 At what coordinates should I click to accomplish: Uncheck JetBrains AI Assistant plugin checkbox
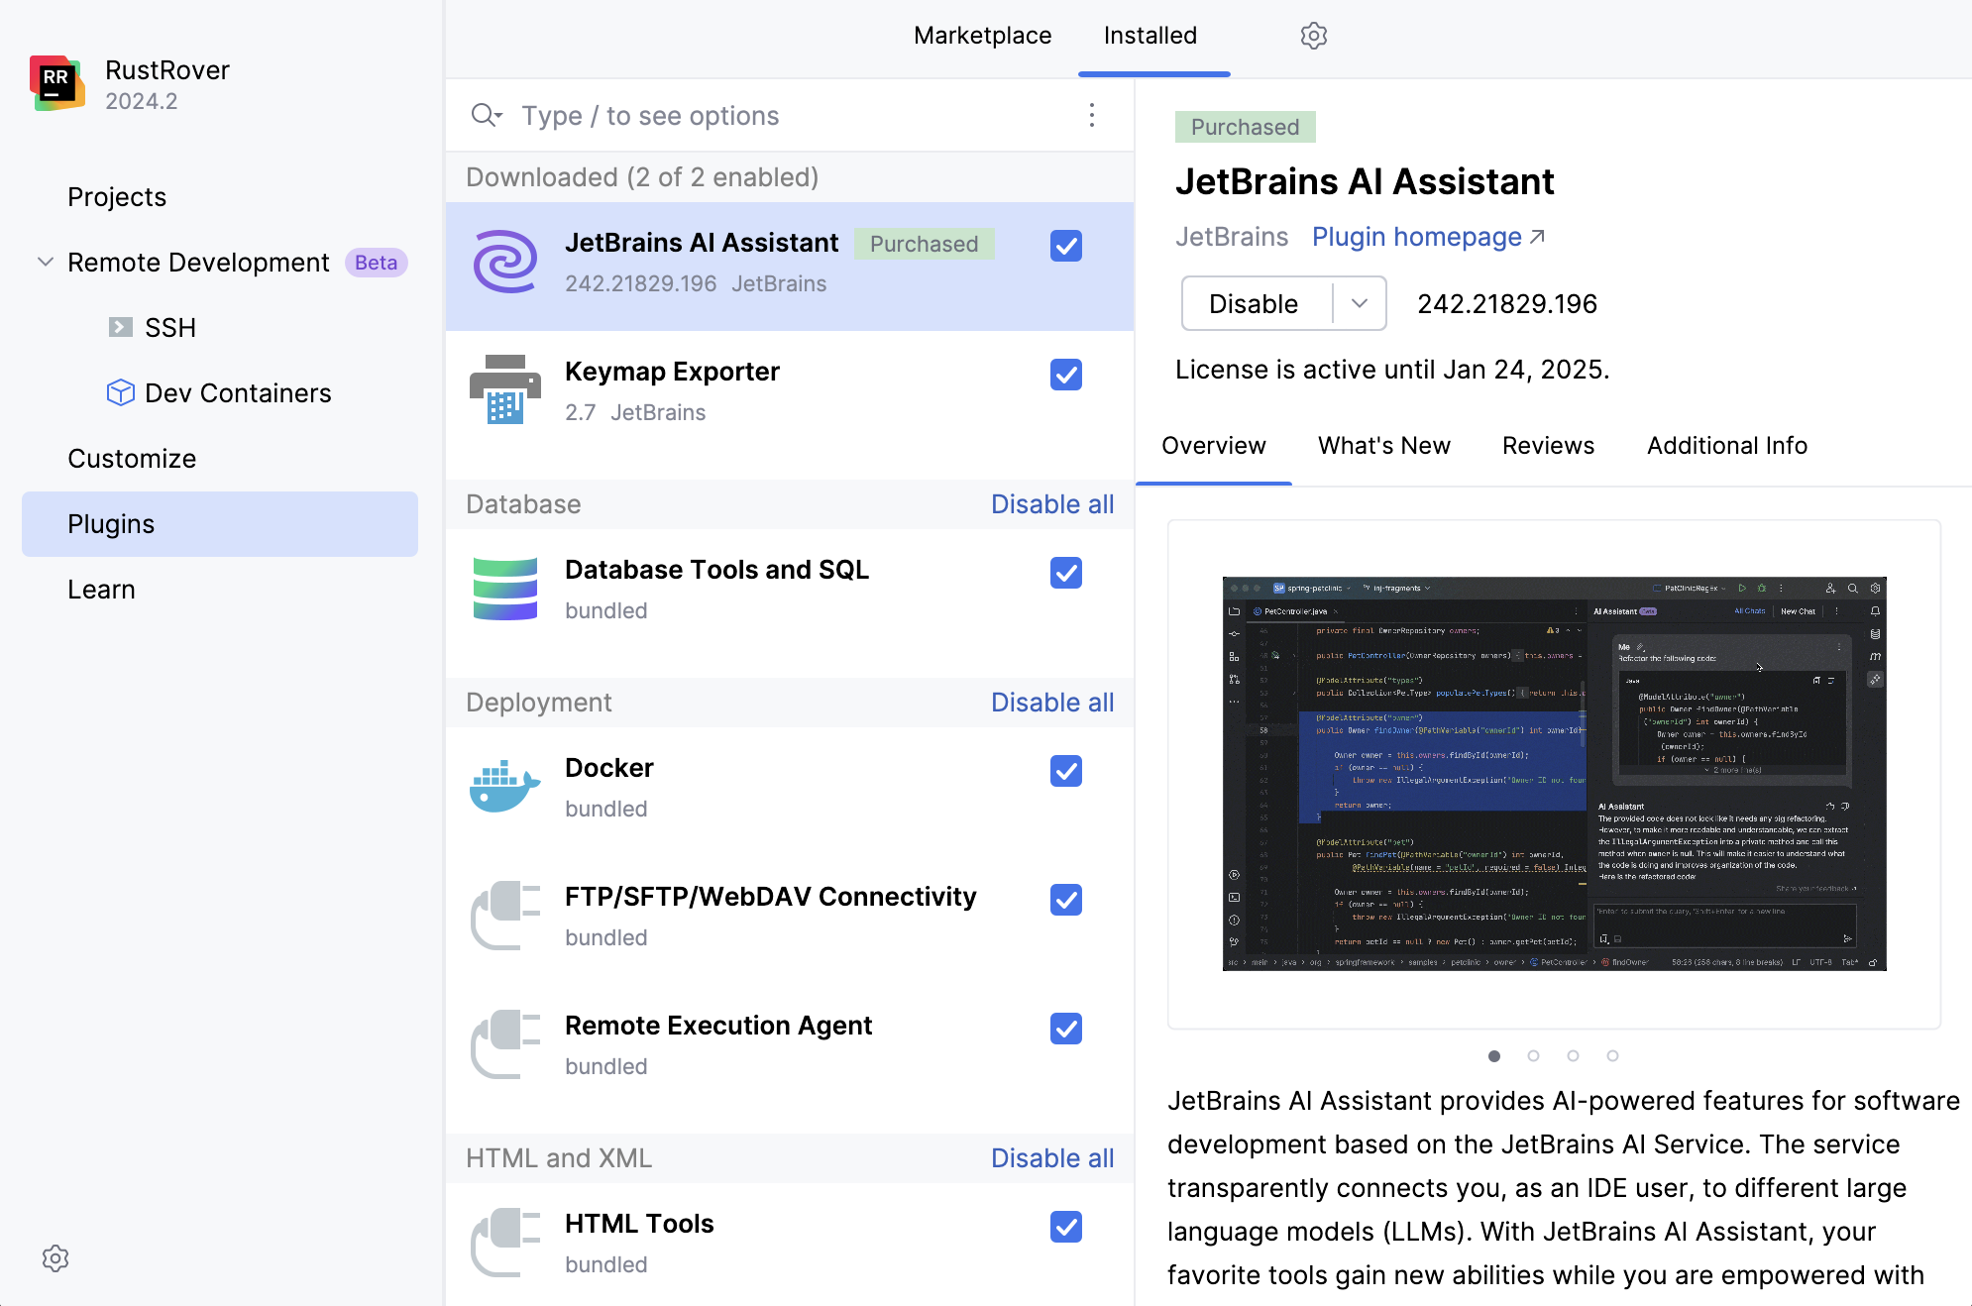pyautogui.click(x=1066, y=246)
